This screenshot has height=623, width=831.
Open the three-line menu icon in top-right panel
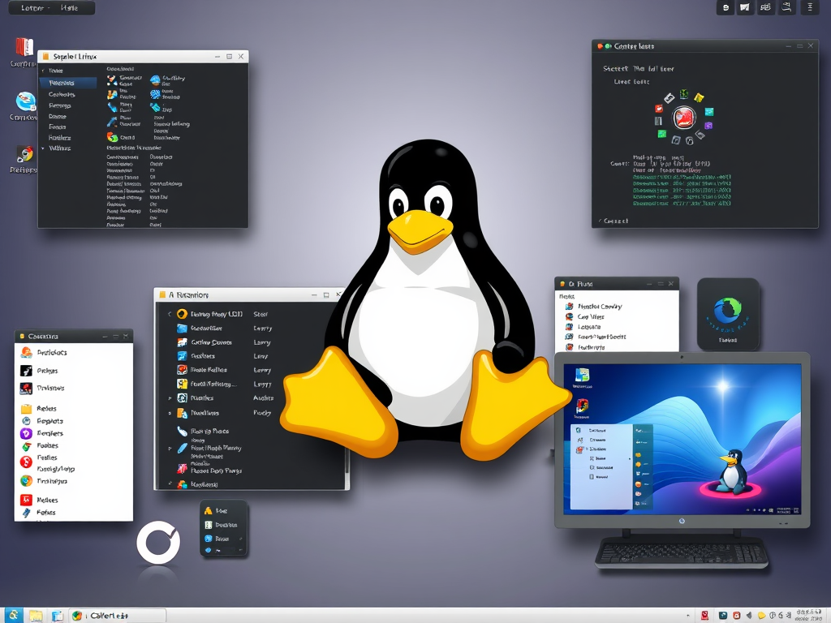click(x=810, y=7)
